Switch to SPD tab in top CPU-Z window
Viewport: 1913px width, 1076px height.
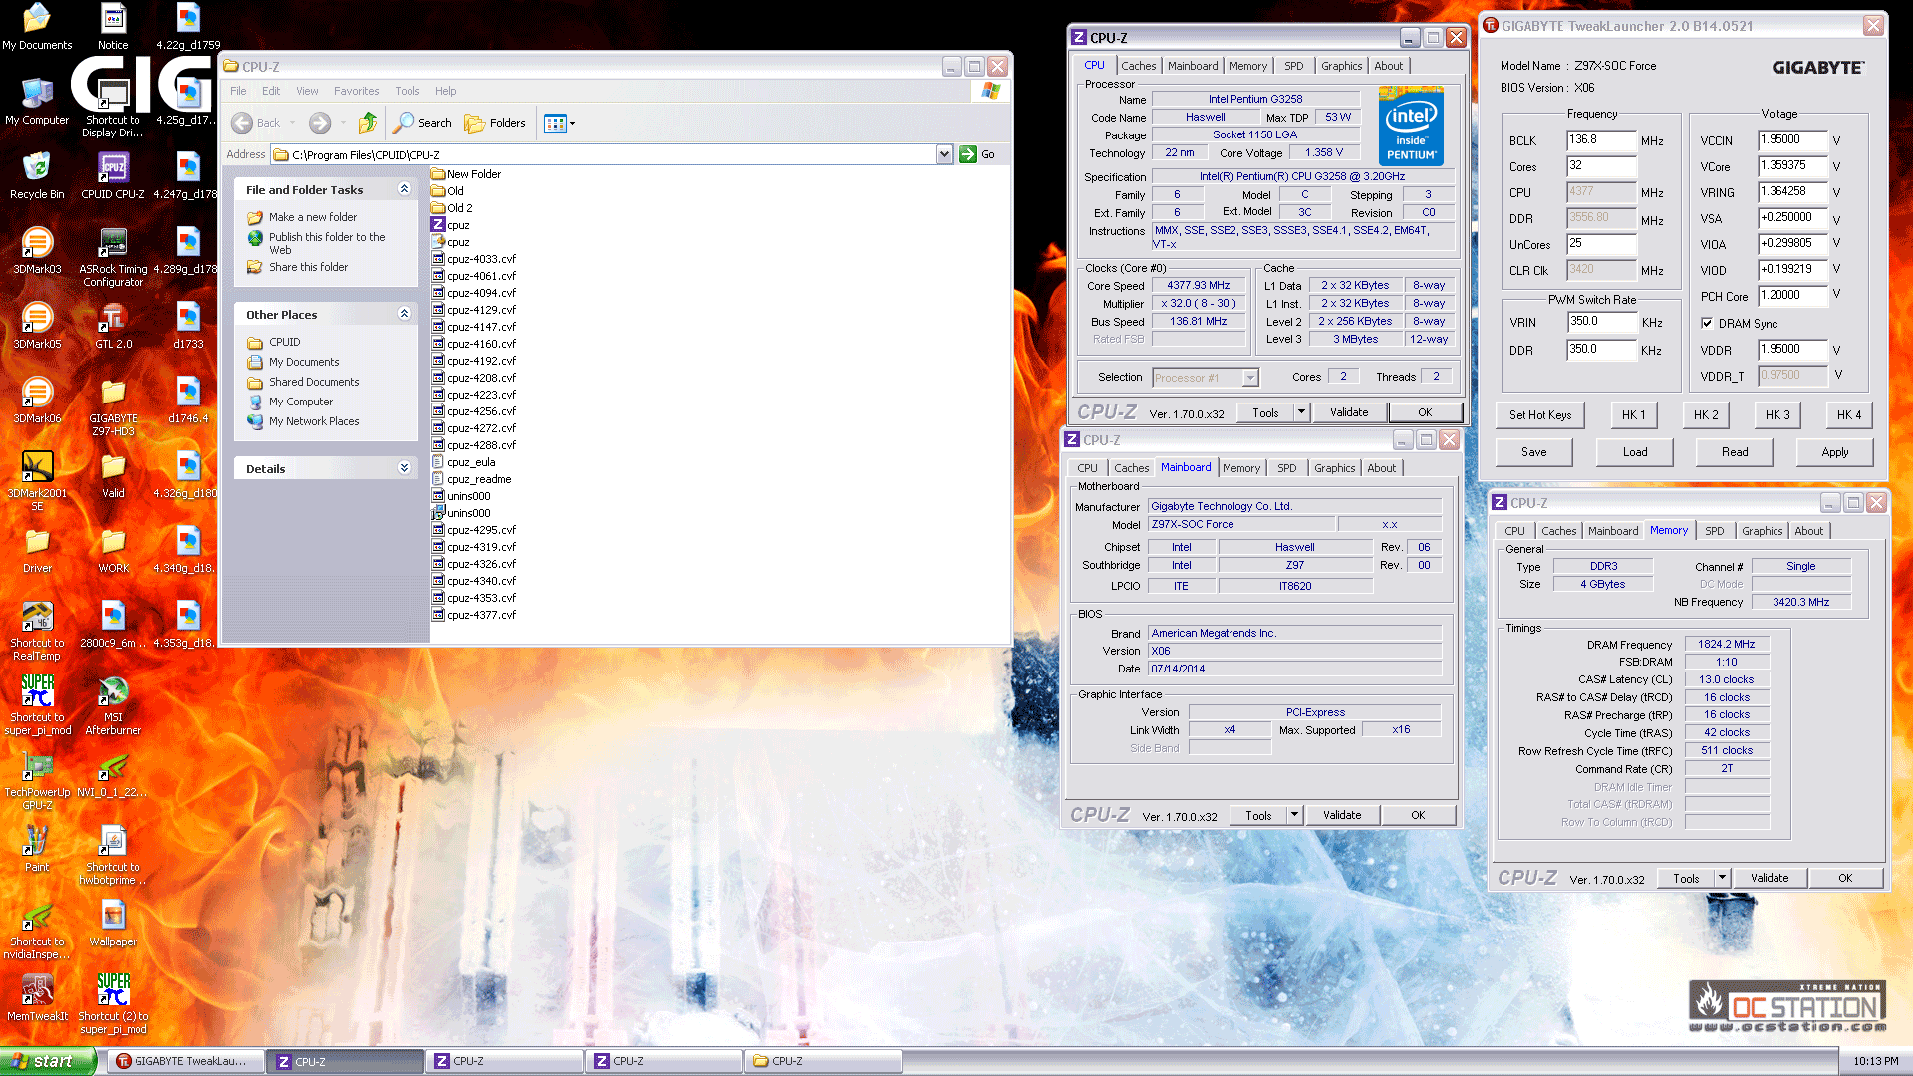coord(1293,66)
